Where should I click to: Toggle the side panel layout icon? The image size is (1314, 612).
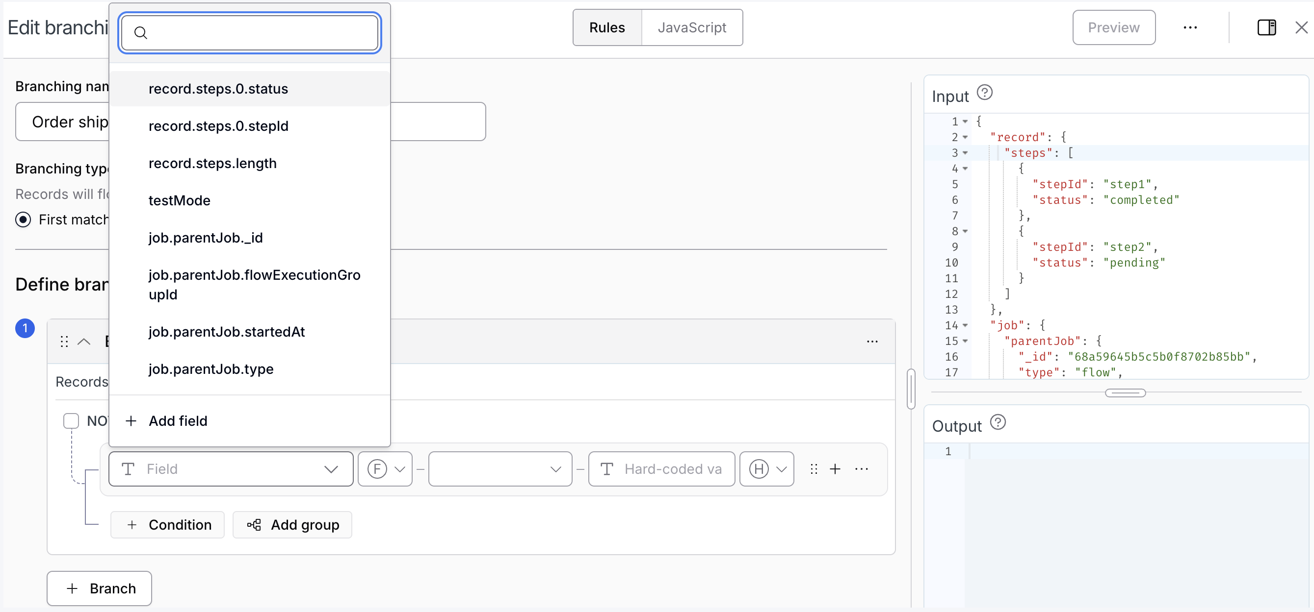(x=1266, y=27)
